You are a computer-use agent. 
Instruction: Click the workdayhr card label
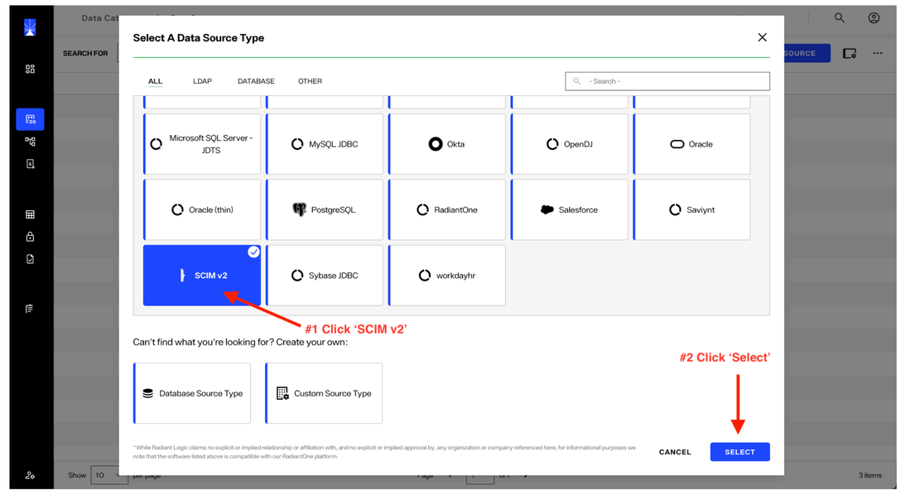click(455, 275)
